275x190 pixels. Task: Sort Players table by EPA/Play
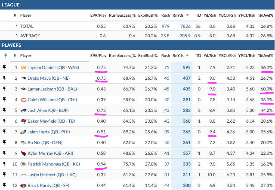pos(99,56)
